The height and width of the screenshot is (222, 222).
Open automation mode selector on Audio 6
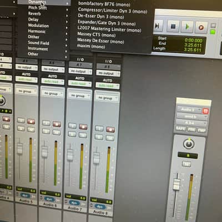(x=53, y=82)
